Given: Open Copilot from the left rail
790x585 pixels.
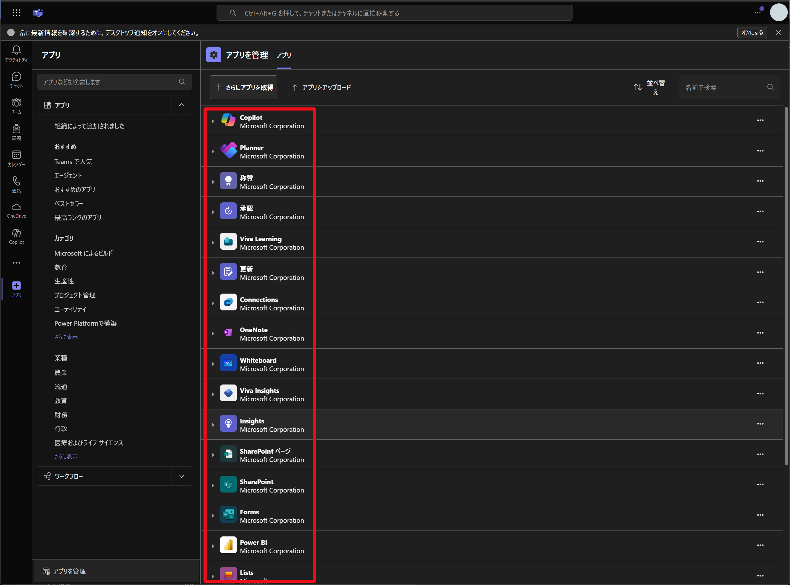Looking at the screenshot, I should (x=16, y=237).
